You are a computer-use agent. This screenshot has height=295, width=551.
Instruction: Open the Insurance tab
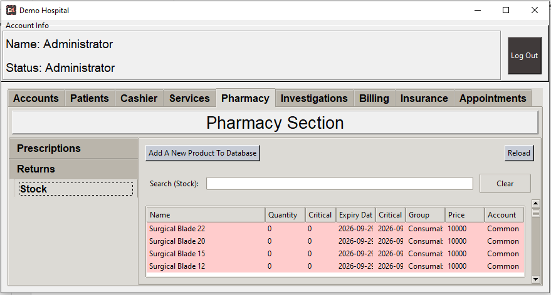coord(424,99)
